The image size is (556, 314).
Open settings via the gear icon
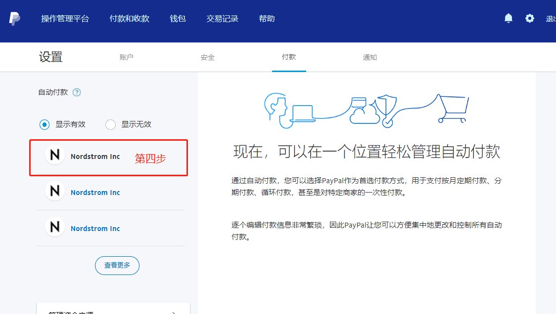[530, 18]
